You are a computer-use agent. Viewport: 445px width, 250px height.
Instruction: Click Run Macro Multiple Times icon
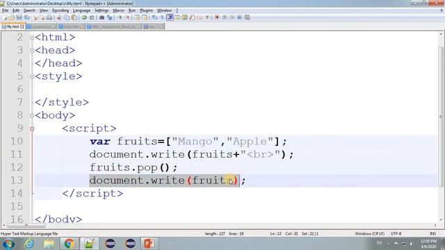pos(239,17)
